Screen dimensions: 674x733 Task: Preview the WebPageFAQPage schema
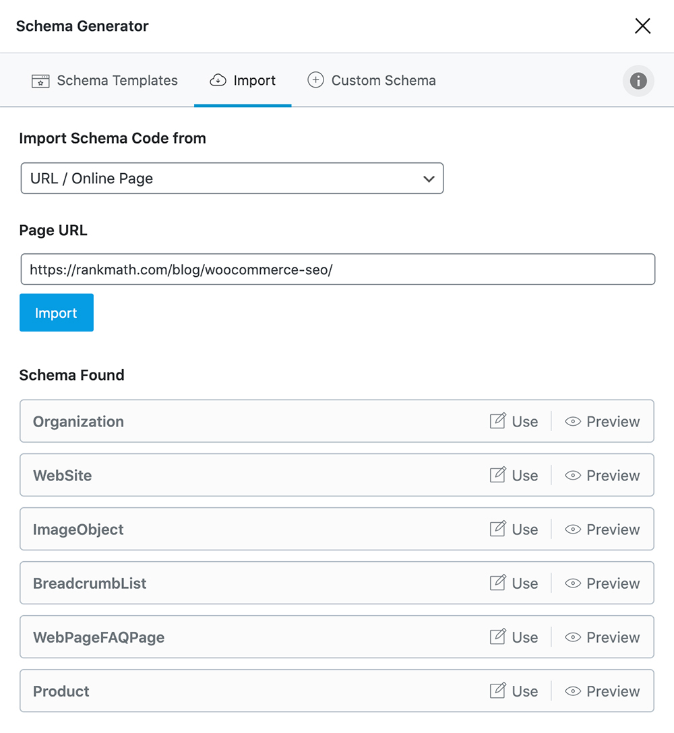tap(602, 637)
